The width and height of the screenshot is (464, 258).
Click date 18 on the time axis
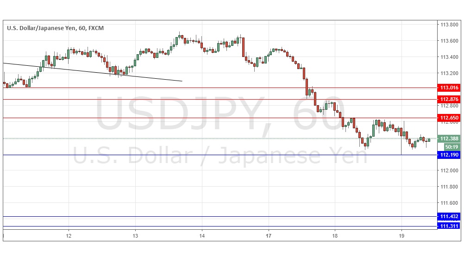(x=335, y=236)
